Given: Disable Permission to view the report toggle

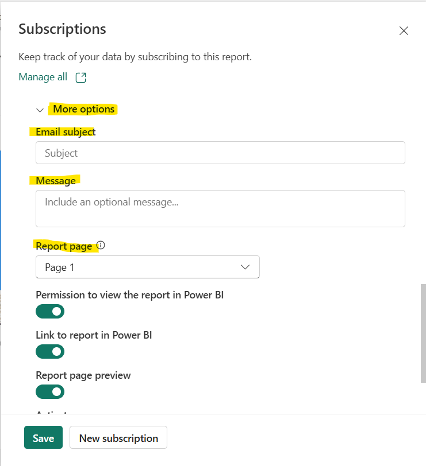Looking at the screenshot, I should 50,311.
